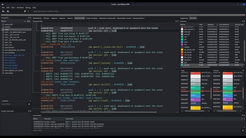Close the Functions panel with its close icon
Viewport: 246px width, 138px height.
[30, 18]
